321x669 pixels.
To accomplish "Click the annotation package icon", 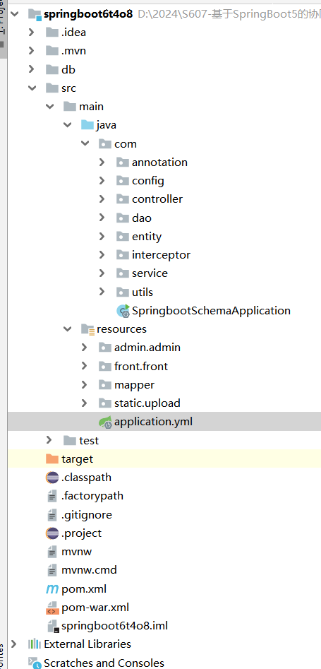I will (122, 162).
